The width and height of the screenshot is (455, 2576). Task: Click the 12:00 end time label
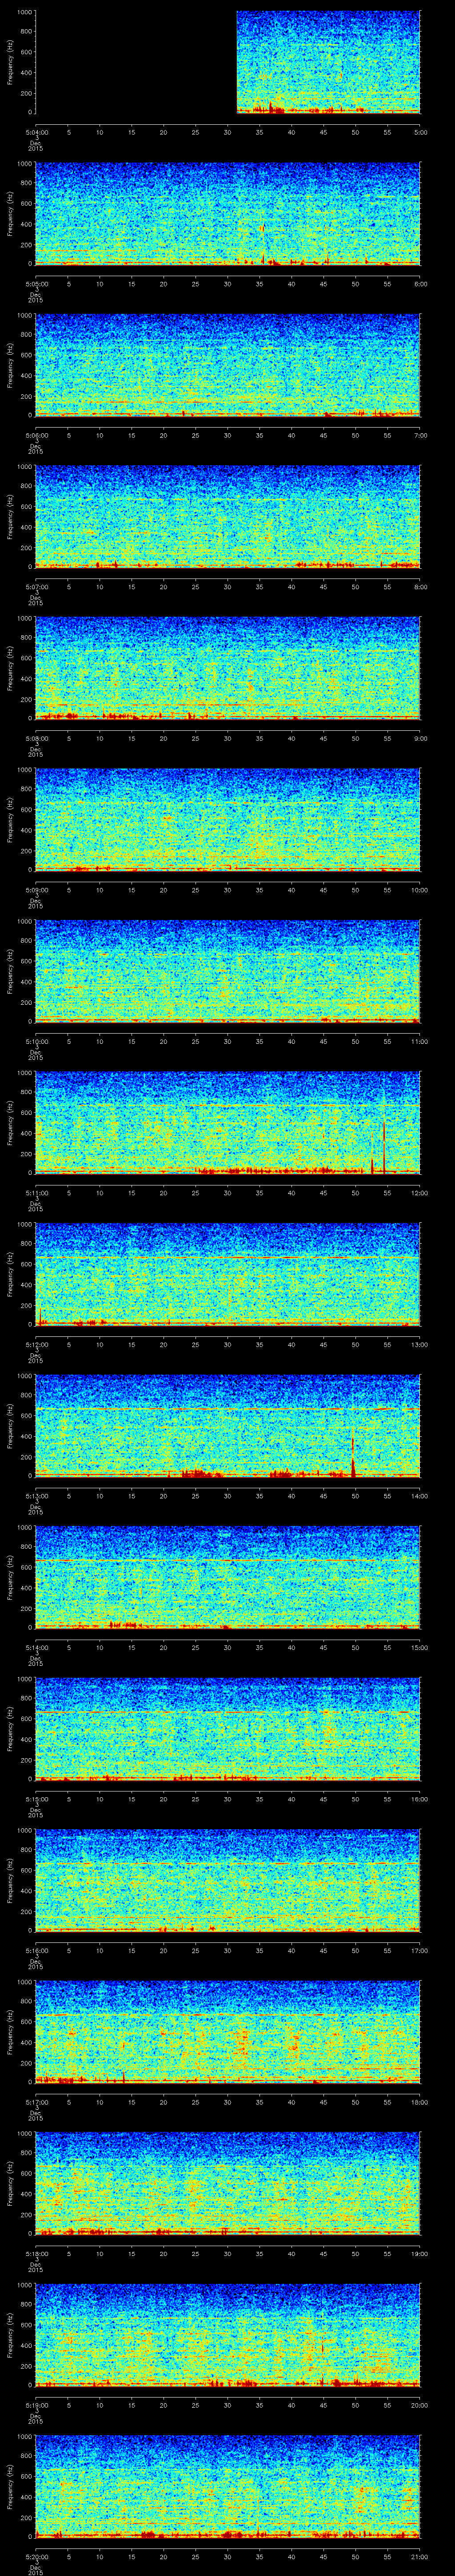420,1192
